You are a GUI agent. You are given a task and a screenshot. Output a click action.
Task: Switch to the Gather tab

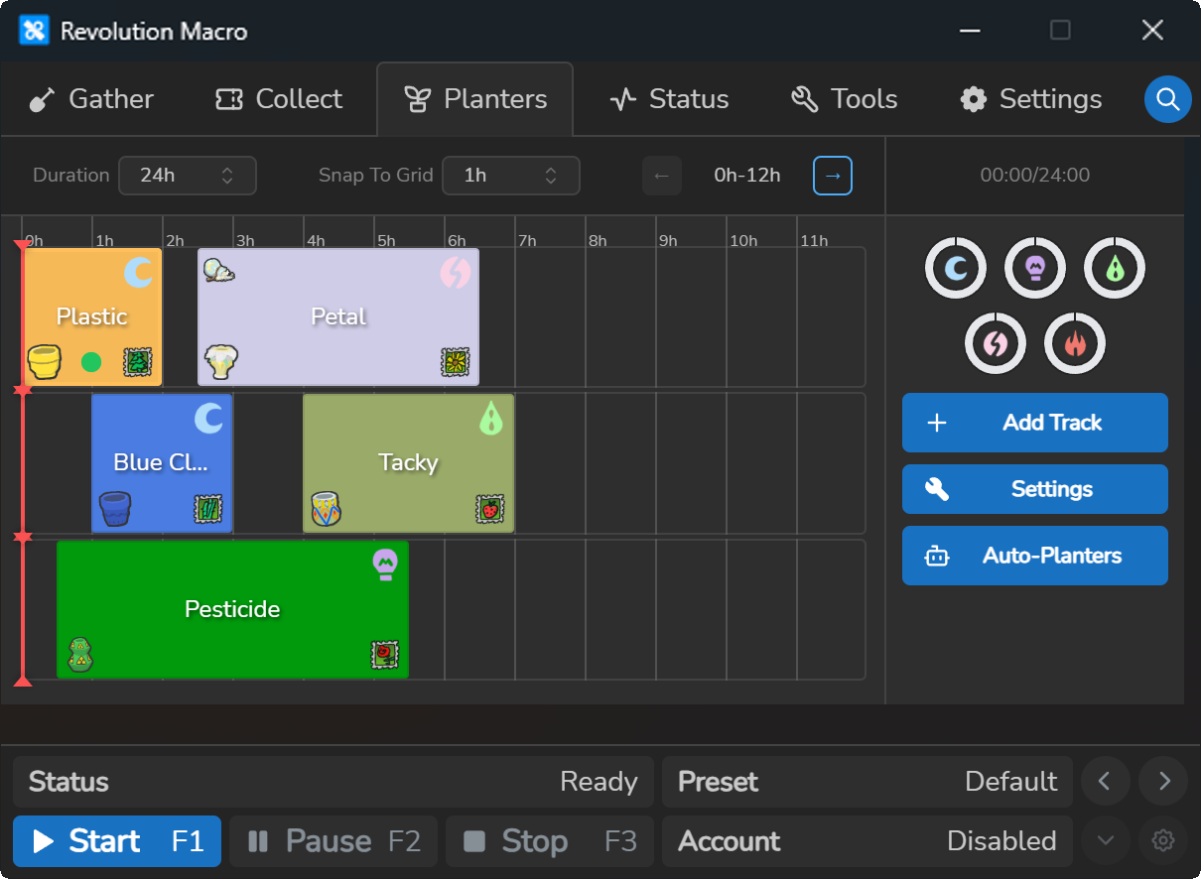(91, 99)
